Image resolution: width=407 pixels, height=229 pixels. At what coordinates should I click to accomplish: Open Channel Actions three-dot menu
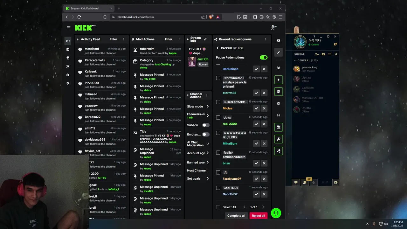(207, 95)
